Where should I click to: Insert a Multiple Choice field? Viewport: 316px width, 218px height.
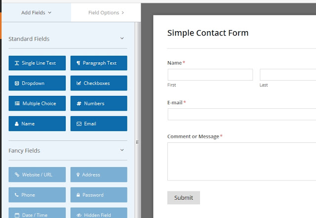tap(37, 103)
